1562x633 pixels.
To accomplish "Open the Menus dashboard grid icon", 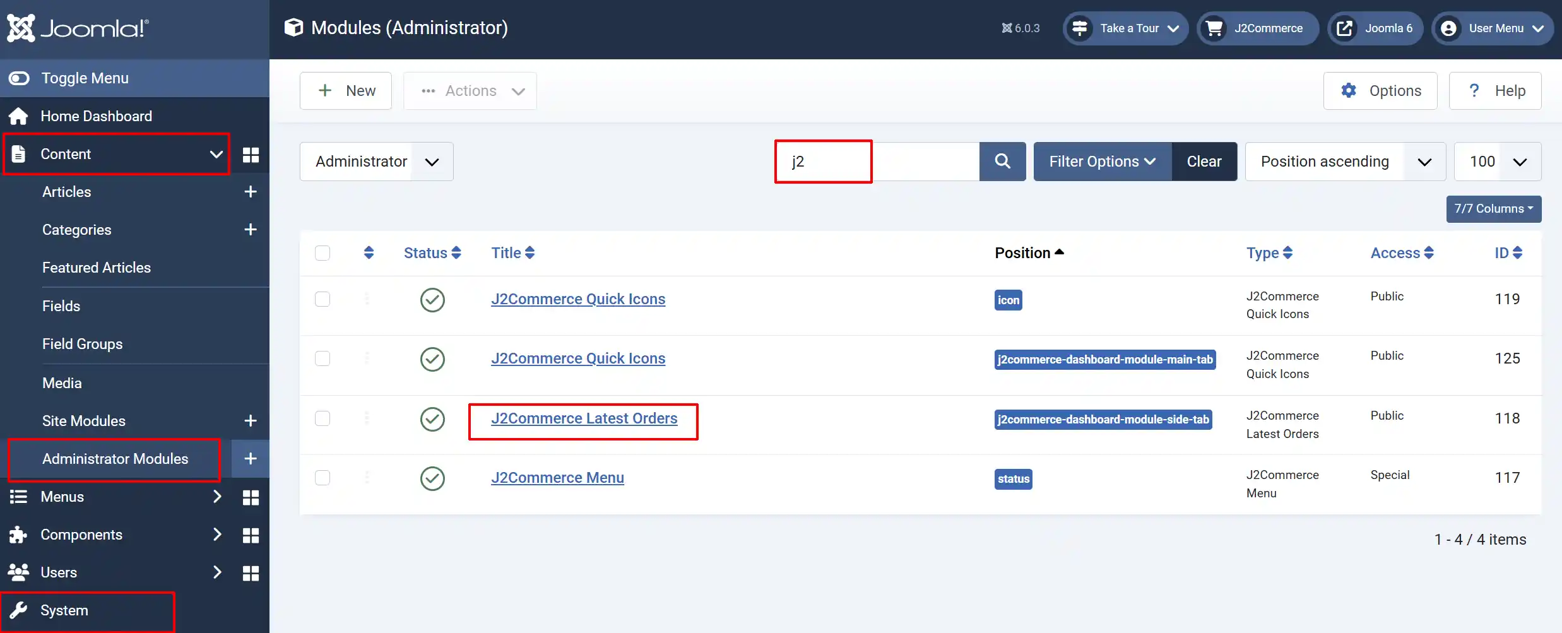I will tap(251, 497).
